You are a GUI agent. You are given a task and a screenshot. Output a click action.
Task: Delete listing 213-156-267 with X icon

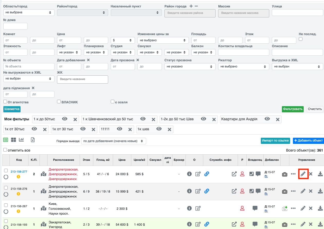coord(311,208)
